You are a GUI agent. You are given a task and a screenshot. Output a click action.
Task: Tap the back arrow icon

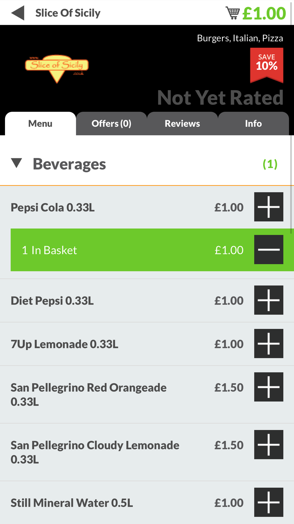(18, 13)
